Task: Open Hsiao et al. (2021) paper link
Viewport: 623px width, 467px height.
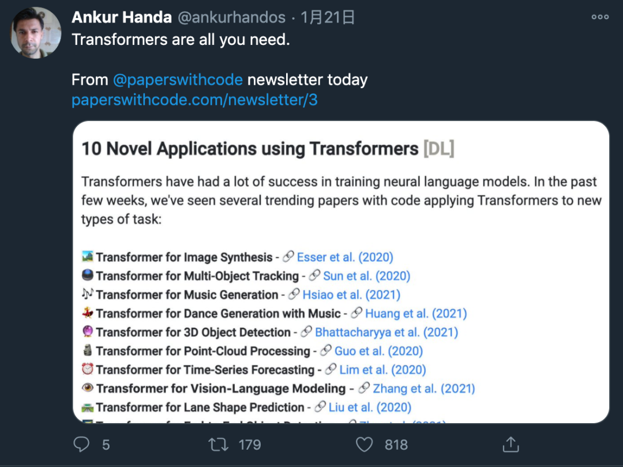Action: pyautogui.click(x=351, y=295)
